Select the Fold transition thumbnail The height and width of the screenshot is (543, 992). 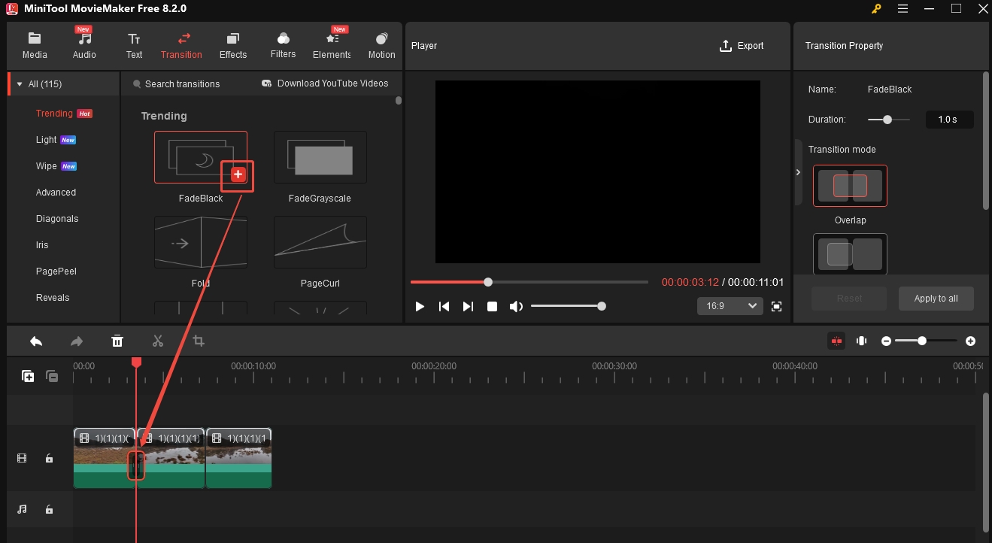tap(200, 242)
